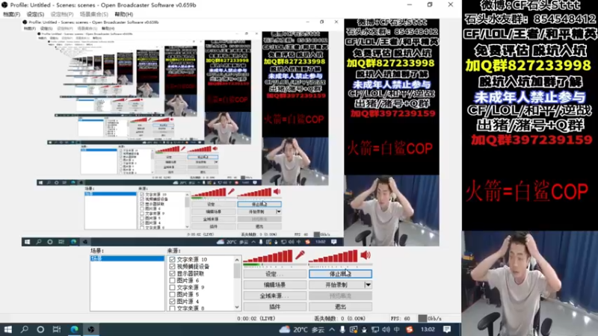
Task: Open the 场景集合(S) menu
Action: pos(94,14)
